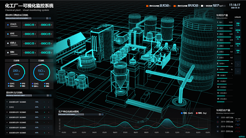The height and width of the screenshot is (138, 246).
Task: Select the 2017 historical output marker
Action: pos(218,131)
